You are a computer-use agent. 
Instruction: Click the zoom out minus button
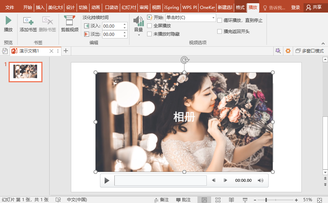point(255,200)
